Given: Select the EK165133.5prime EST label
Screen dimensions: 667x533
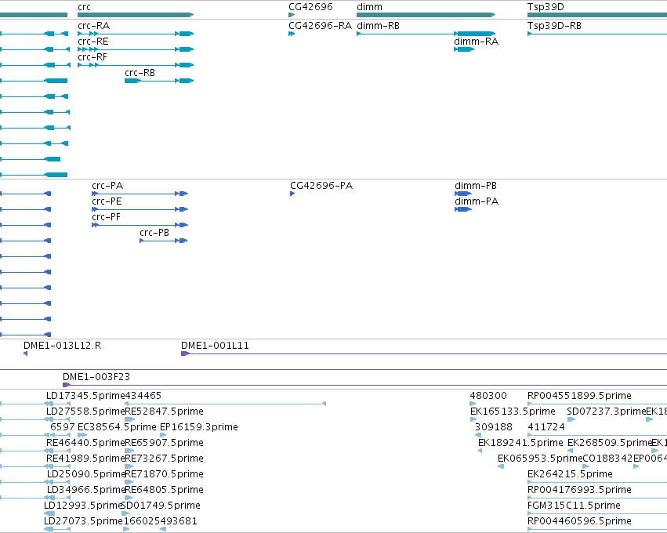Looking at the screenshot, I should click(x=513, y=412).
